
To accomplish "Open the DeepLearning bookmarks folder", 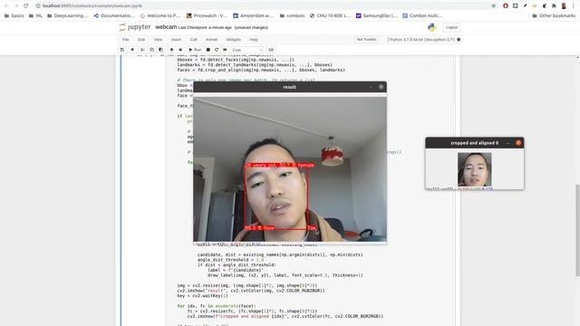I will pyautogui.click(x=67, y=15).
